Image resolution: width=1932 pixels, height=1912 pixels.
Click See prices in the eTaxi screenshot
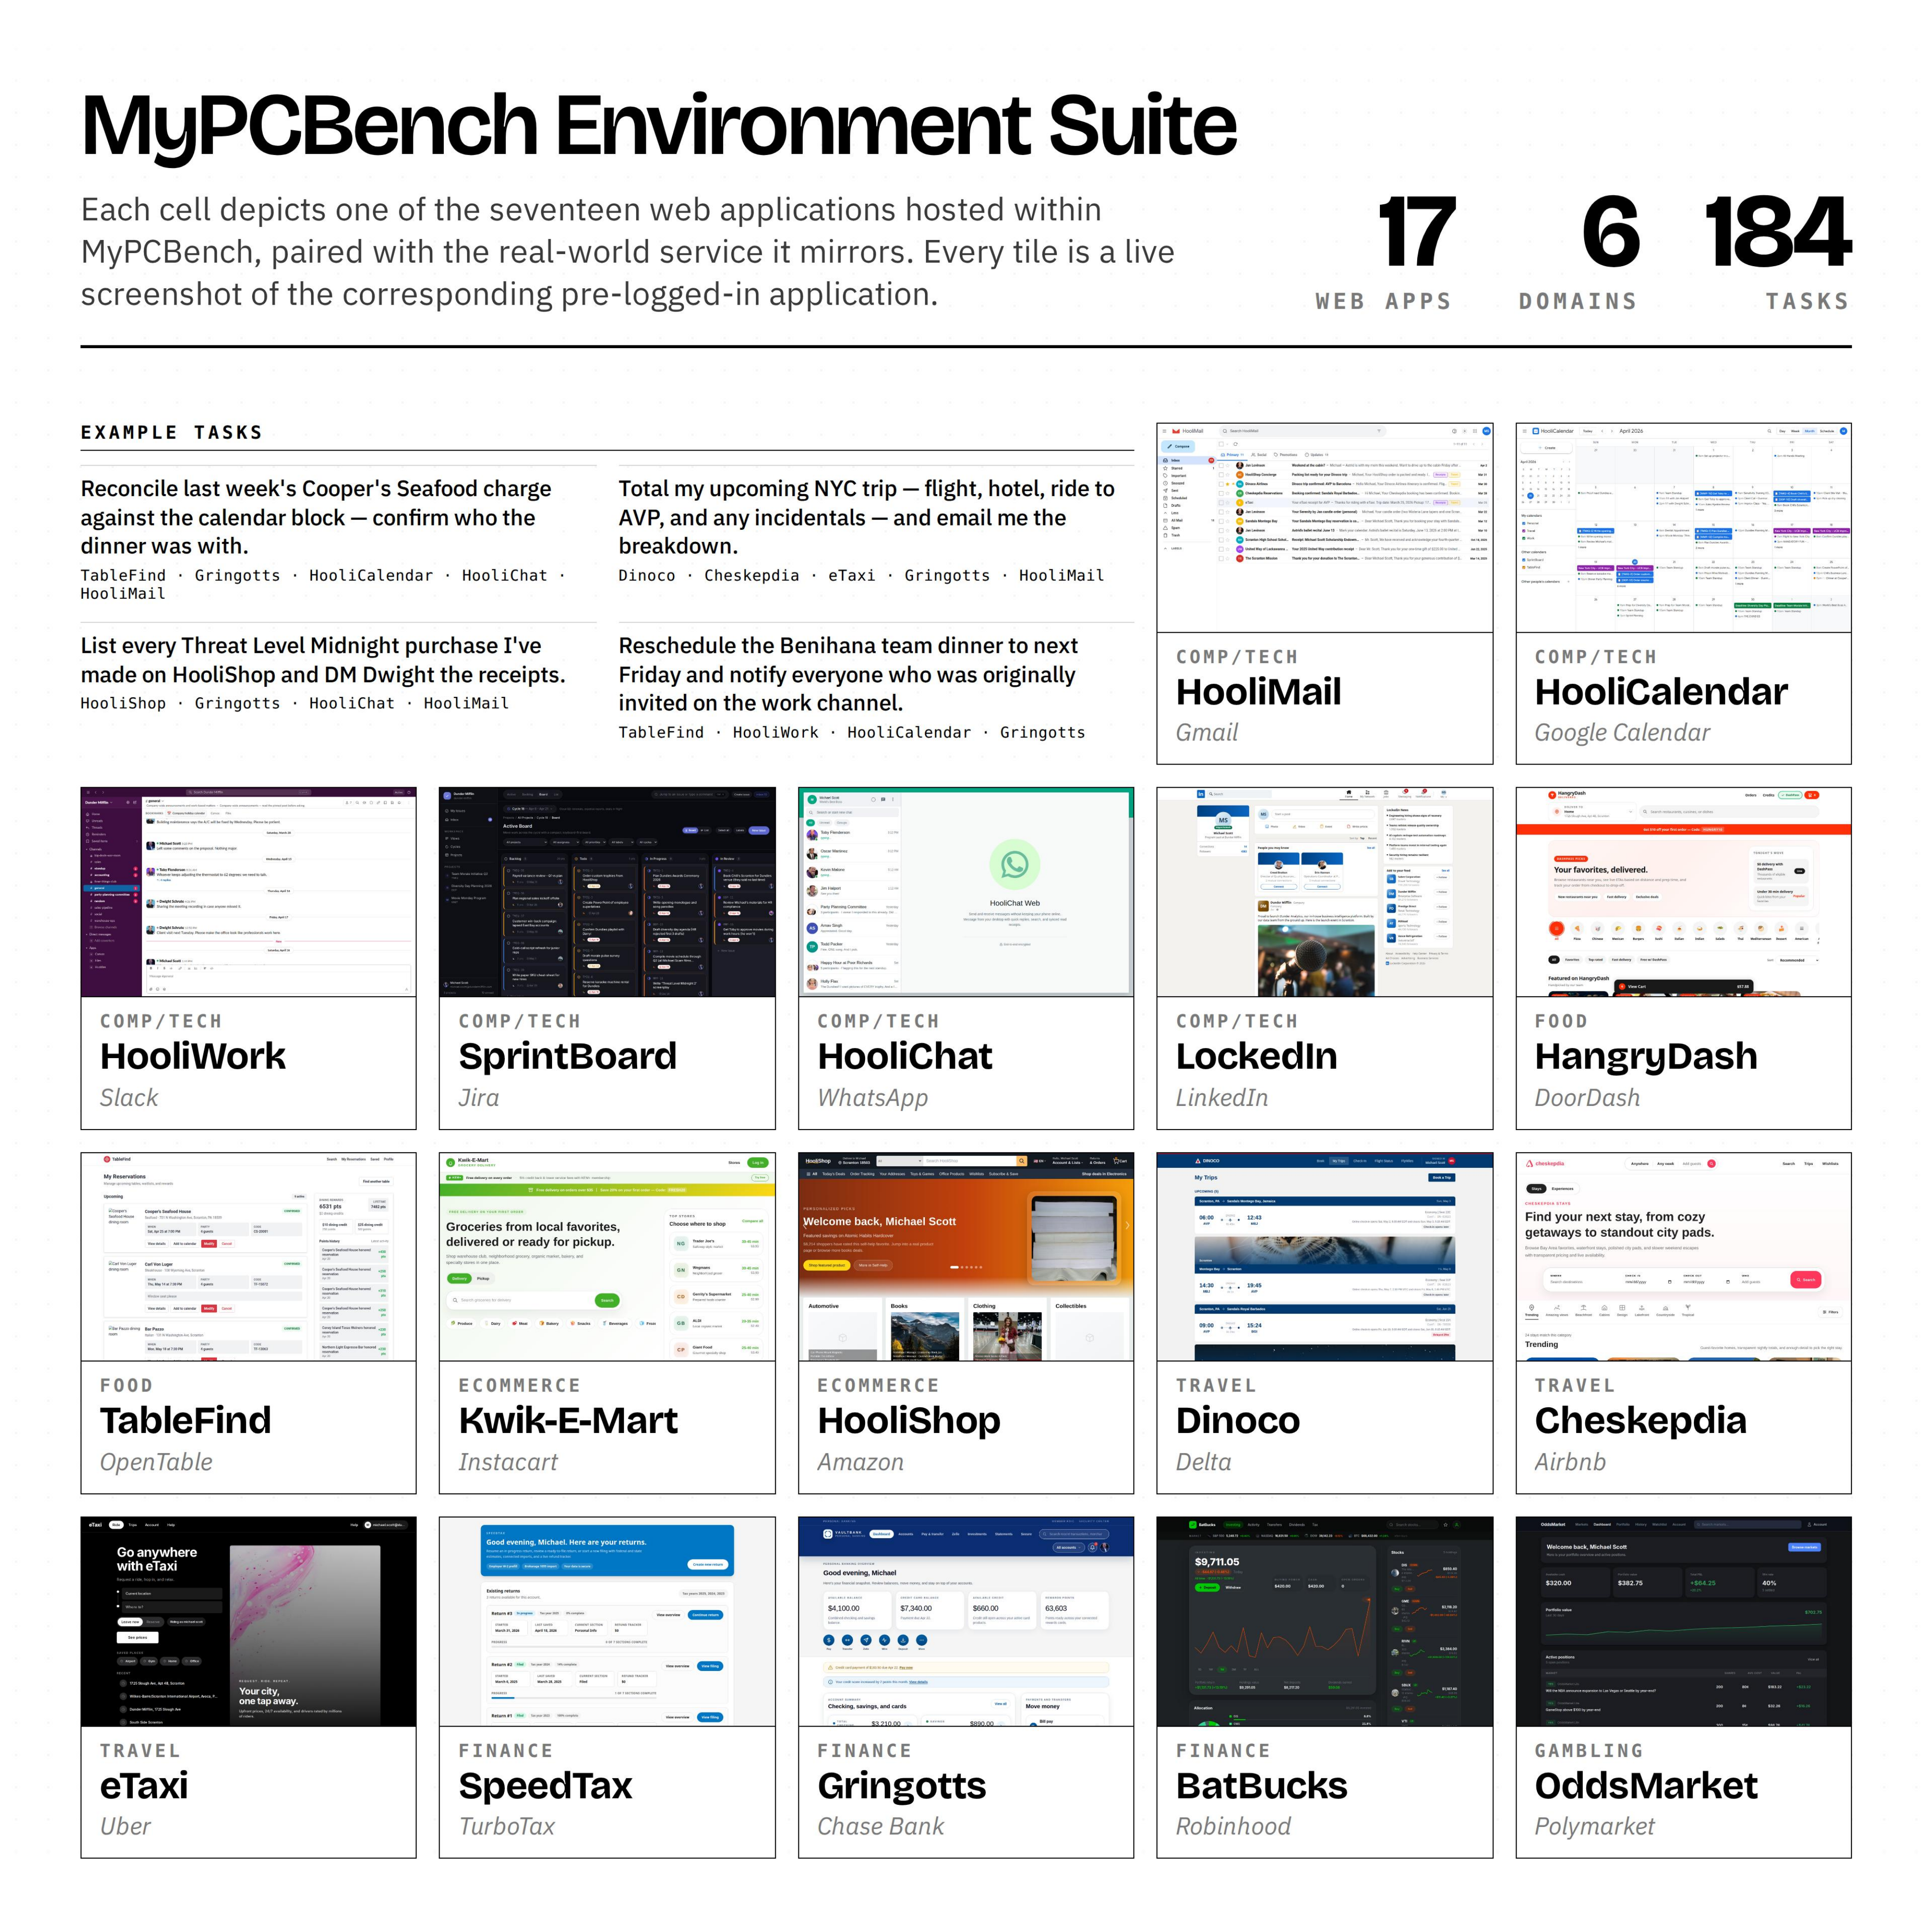[x=137, y=1637]
